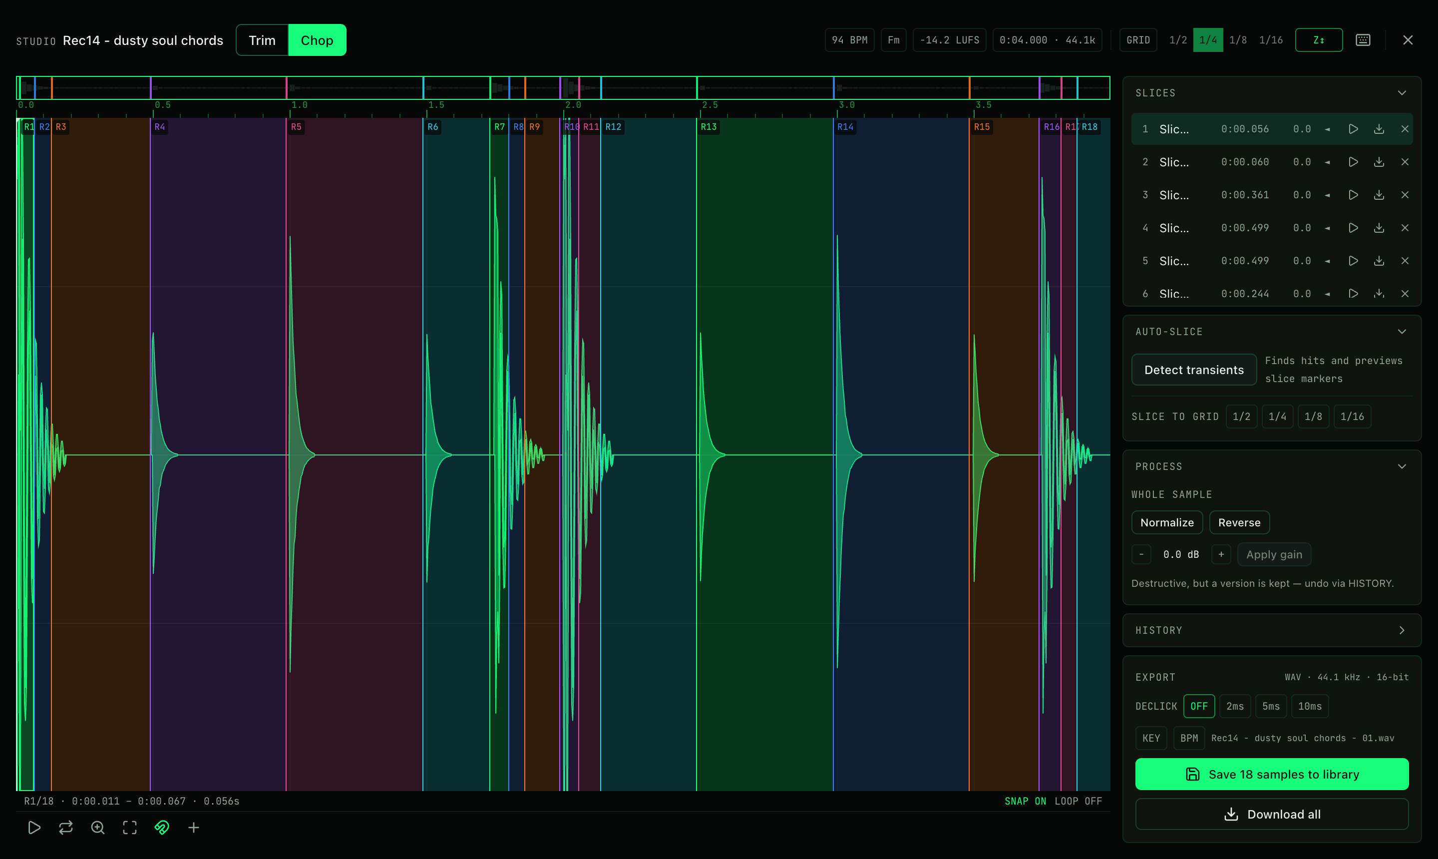Normalize the whole sample

[1166, 522]
